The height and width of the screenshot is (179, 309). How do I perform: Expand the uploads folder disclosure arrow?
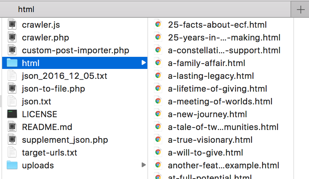coord(144,165)
